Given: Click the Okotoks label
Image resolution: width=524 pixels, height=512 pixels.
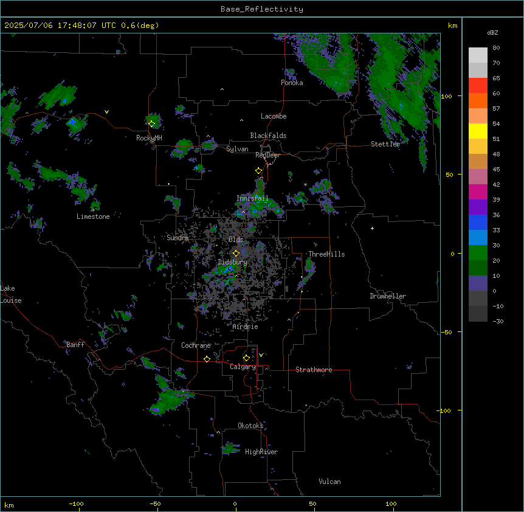Looking at the screenshot, I should coord(250,426).
